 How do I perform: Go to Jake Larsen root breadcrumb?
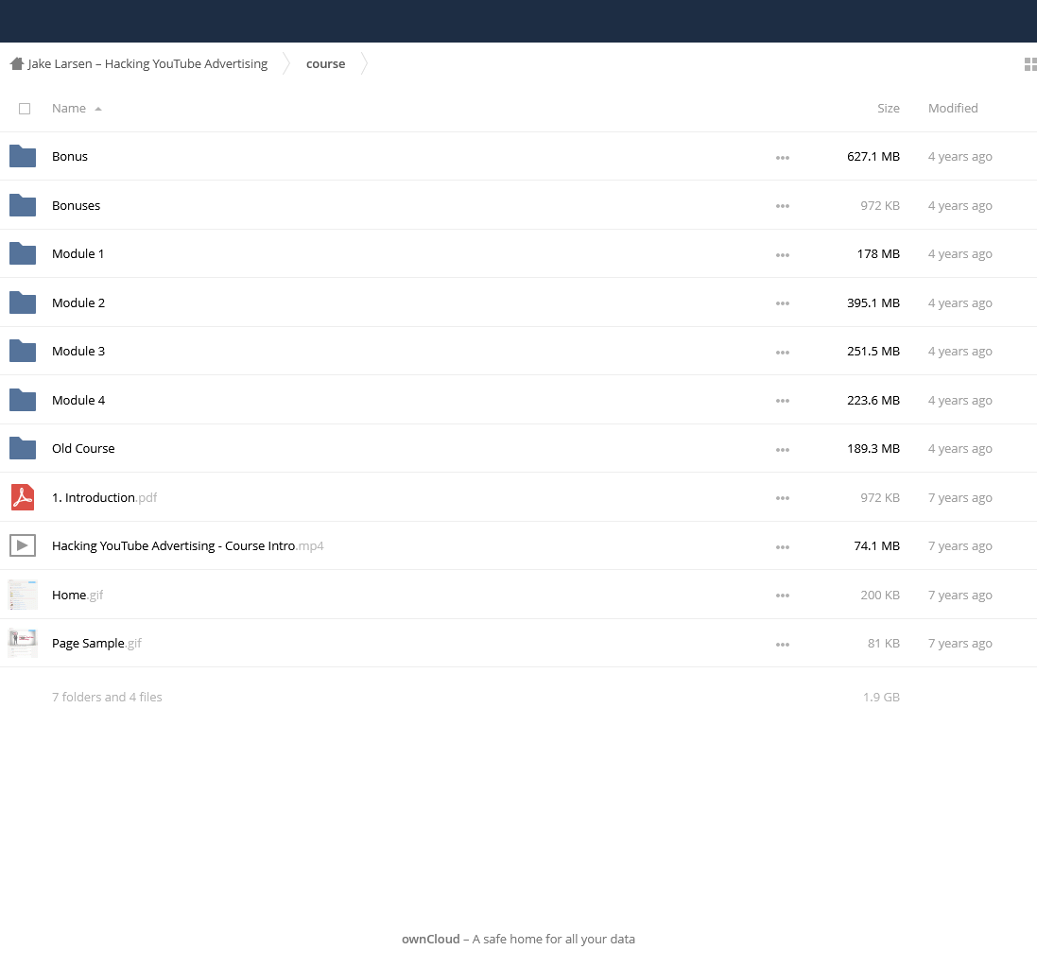coord(147,63)
